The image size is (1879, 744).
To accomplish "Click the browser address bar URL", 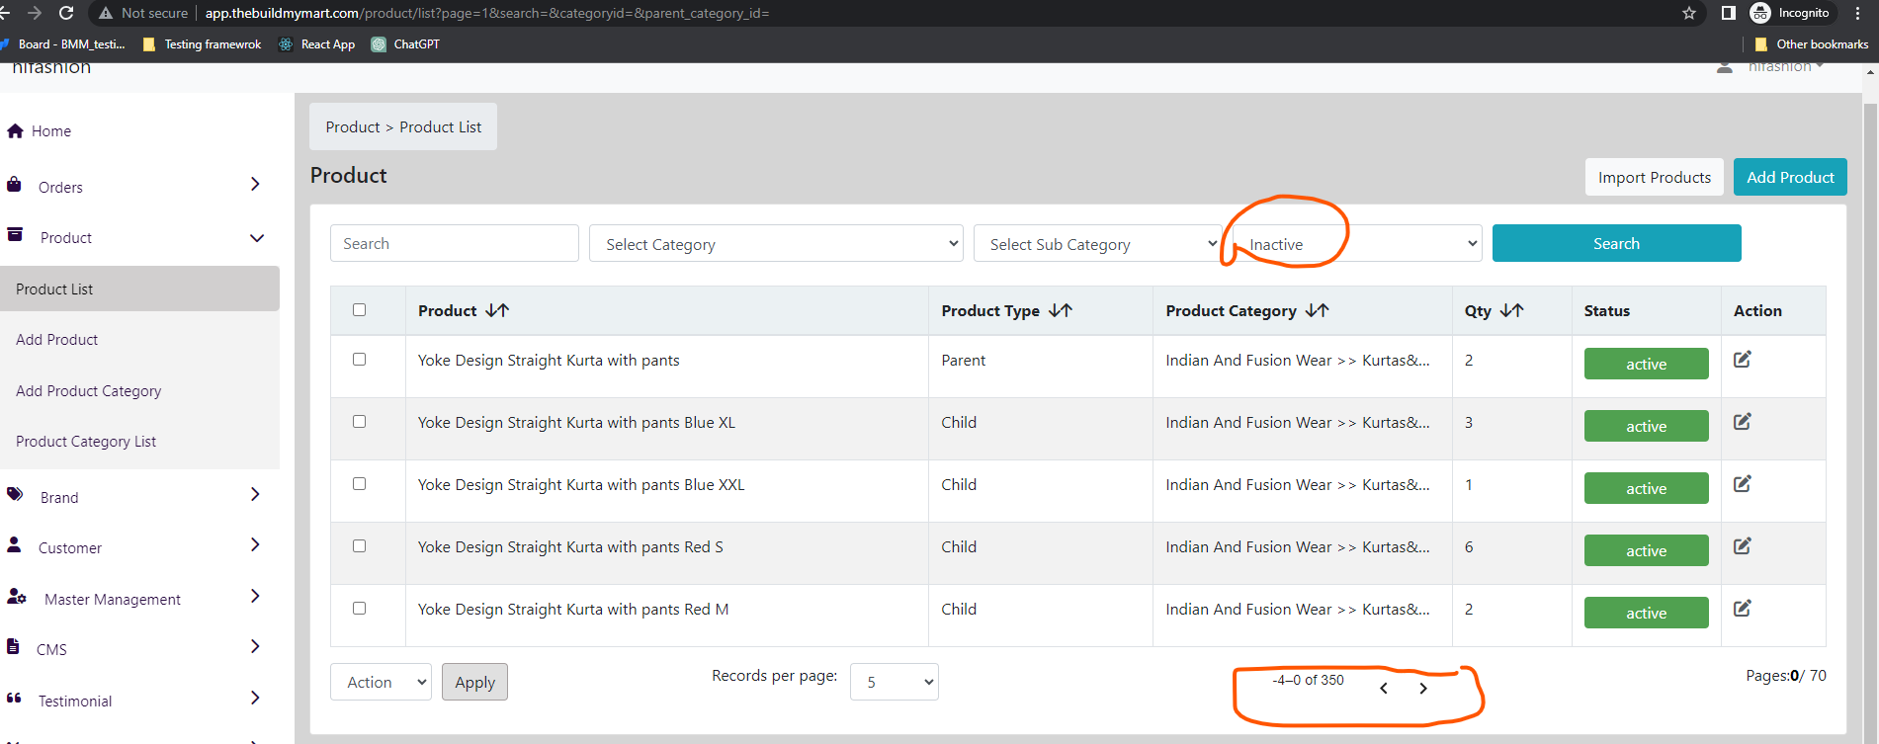I will tap(487, 13).
